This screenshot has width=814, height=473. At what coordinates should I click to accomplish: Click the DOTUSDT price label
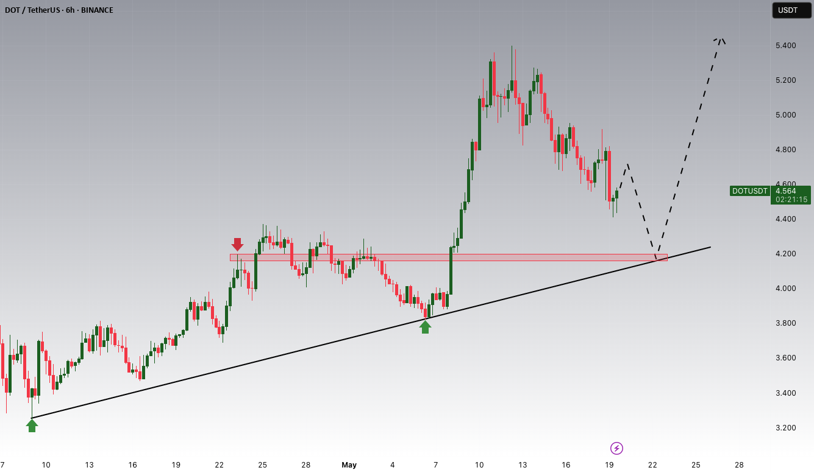[750, 191]
